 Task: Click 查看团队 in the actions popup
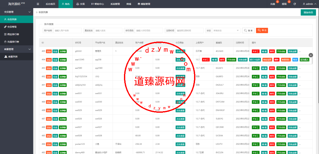286,60
